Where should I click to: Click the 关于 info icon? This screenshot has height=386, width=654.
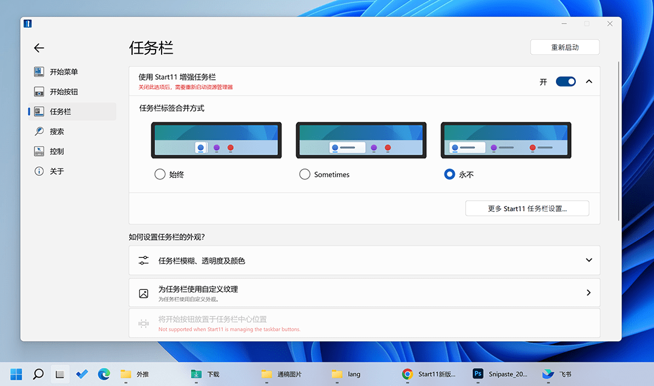point(39,172)
